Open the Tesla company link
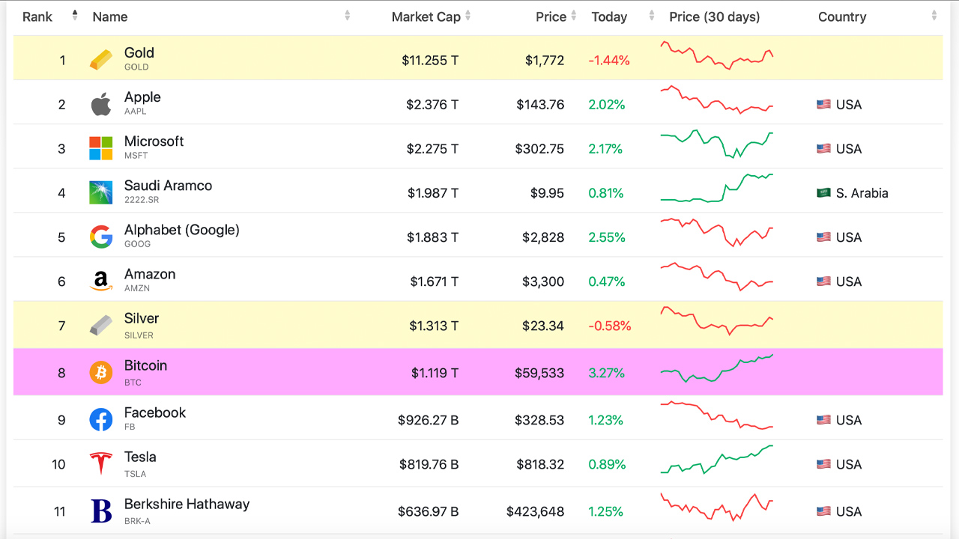 pyautogui.click(x=140, y=457)
